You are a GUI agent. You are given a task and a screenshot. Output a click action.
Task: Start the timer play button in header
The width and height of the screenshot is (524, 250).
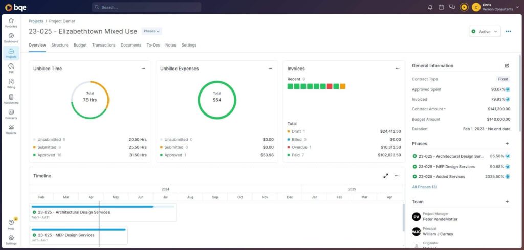point(464,7)
